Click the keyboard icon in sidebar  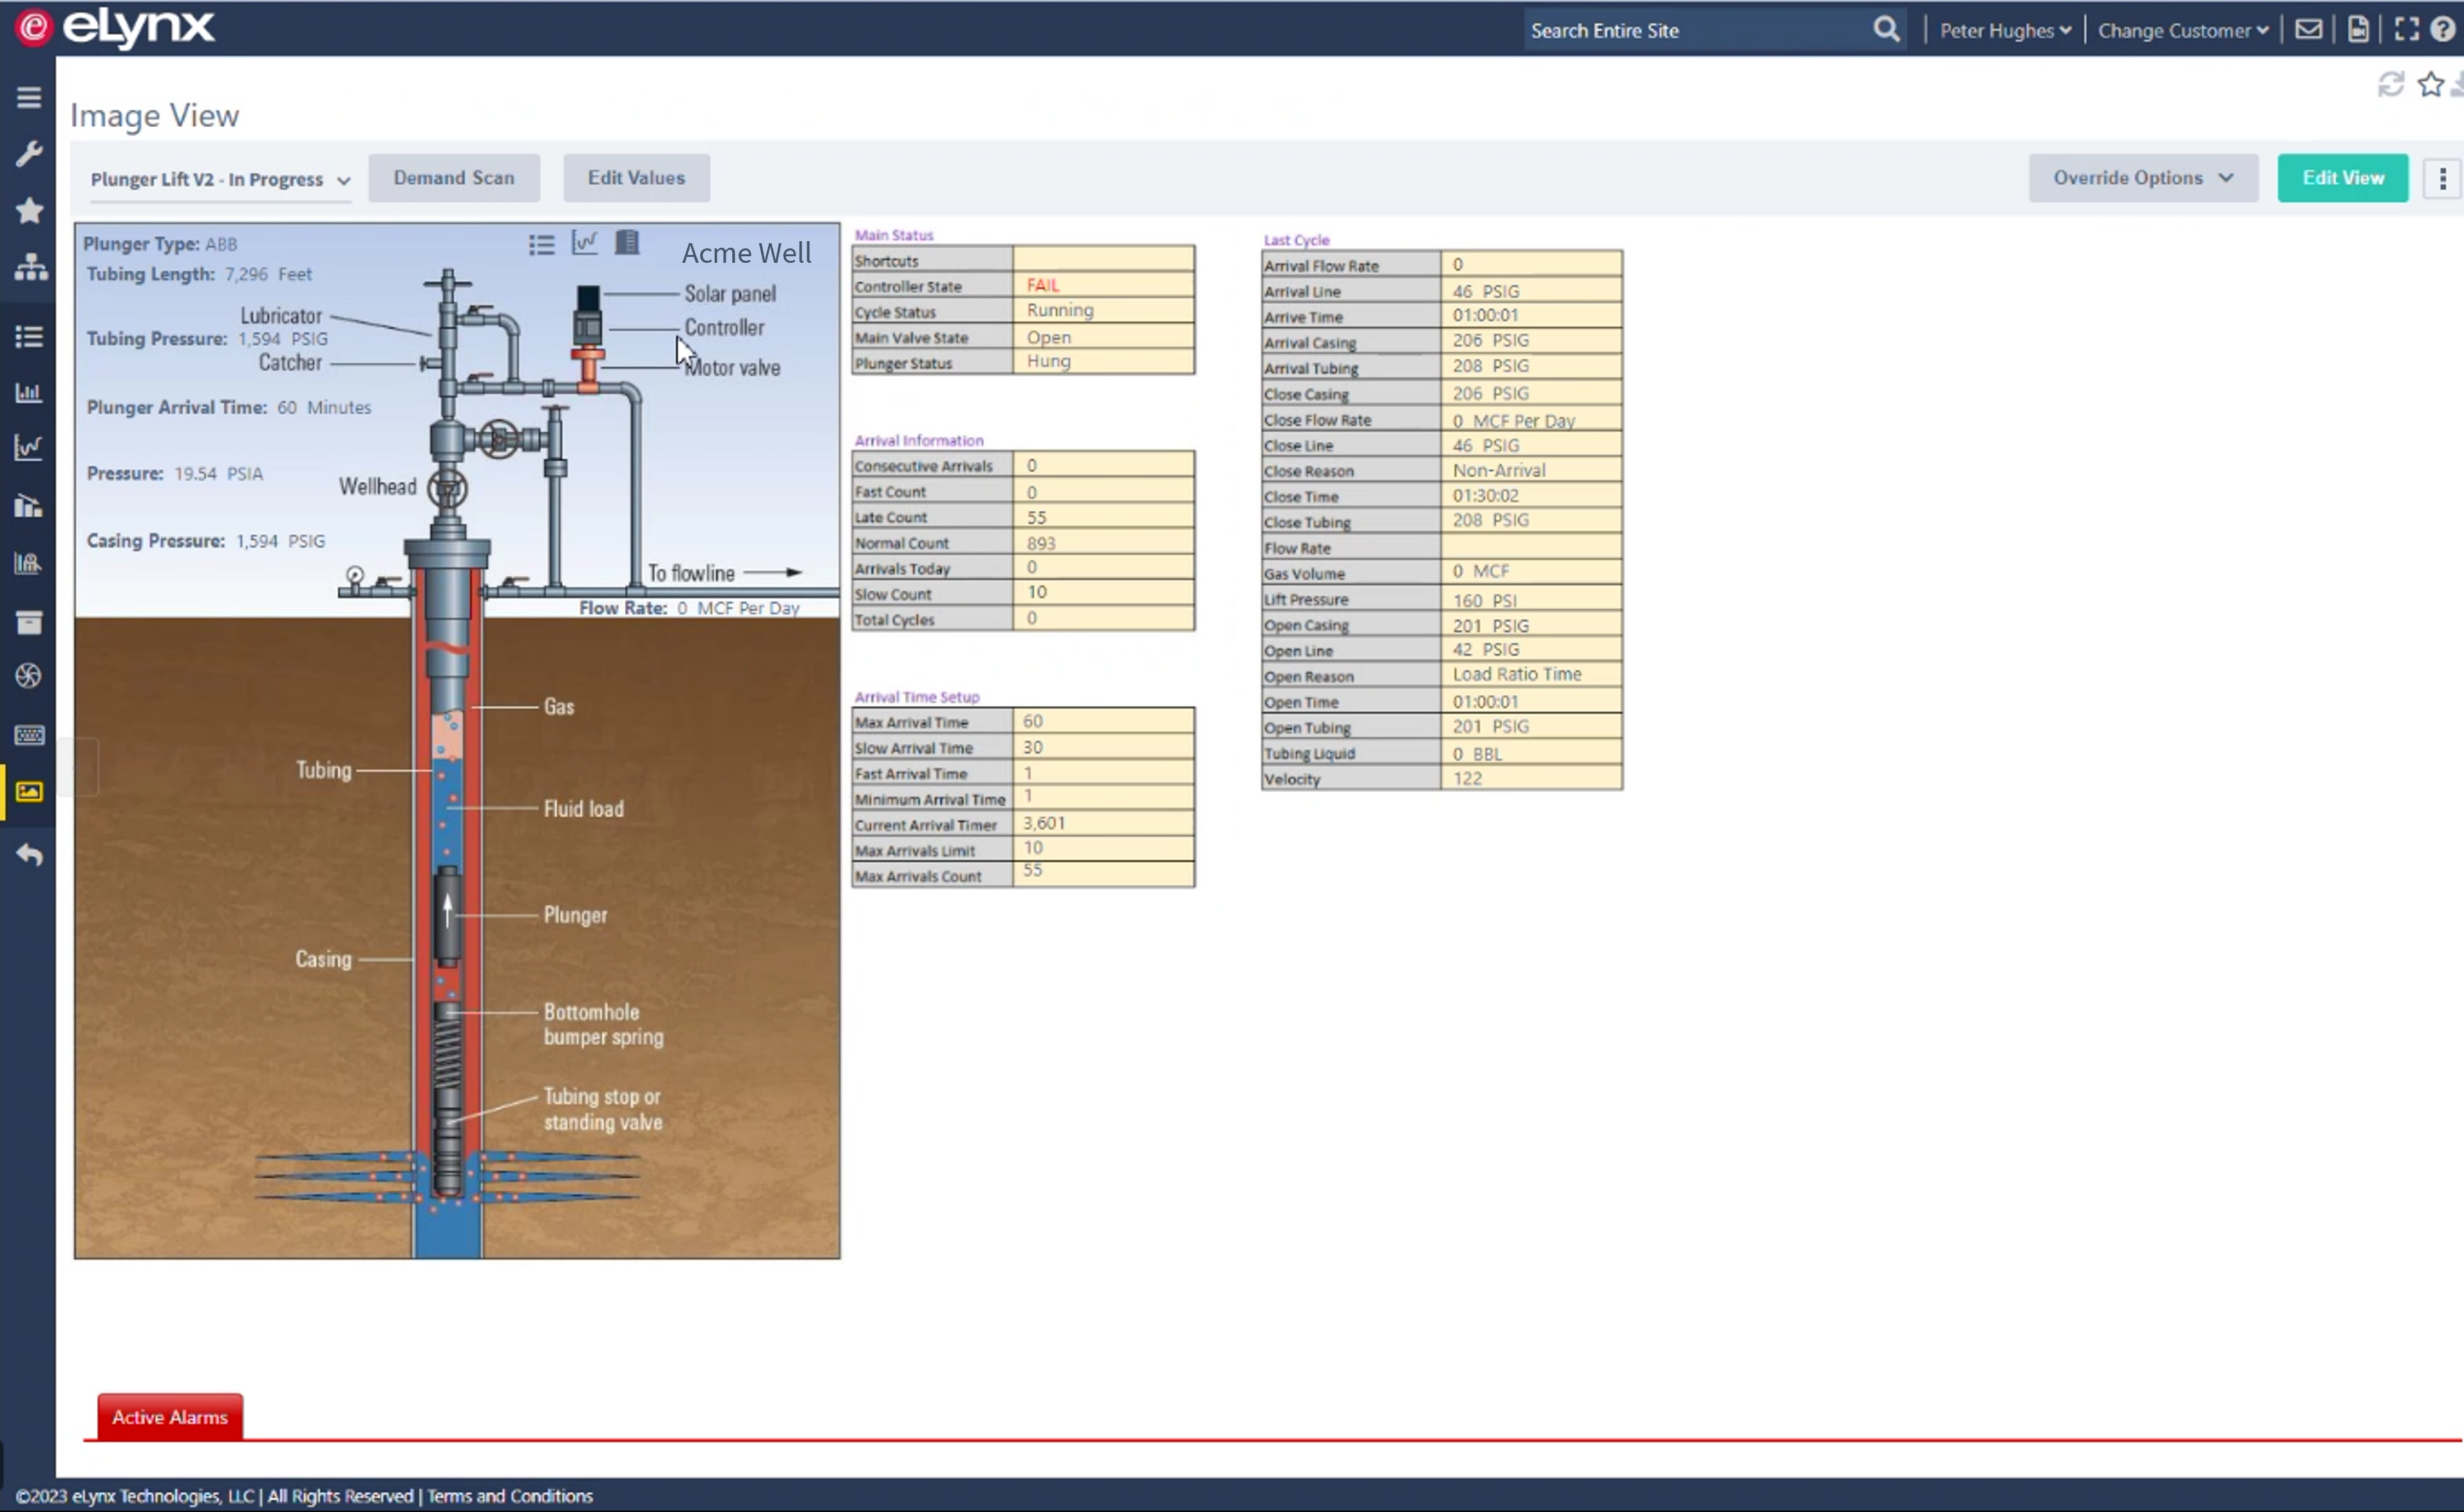tap(29, 735)
